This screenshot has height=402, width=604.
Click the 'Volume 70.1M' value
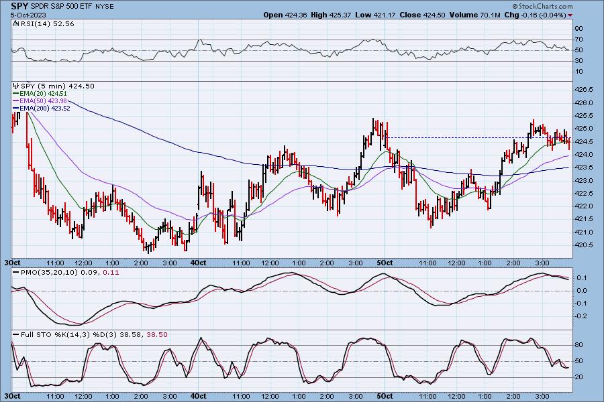coord(474,15)
